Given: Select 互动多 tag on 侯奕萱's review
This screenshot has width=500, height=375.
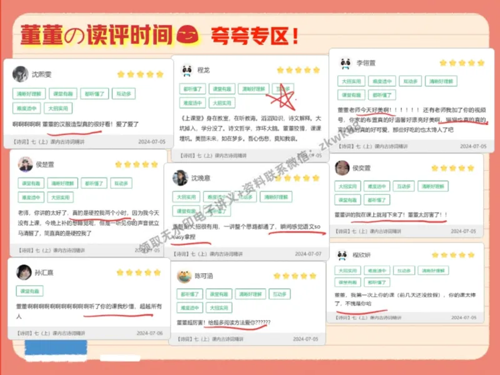Looking at the screenshot, I should [404, 186].
